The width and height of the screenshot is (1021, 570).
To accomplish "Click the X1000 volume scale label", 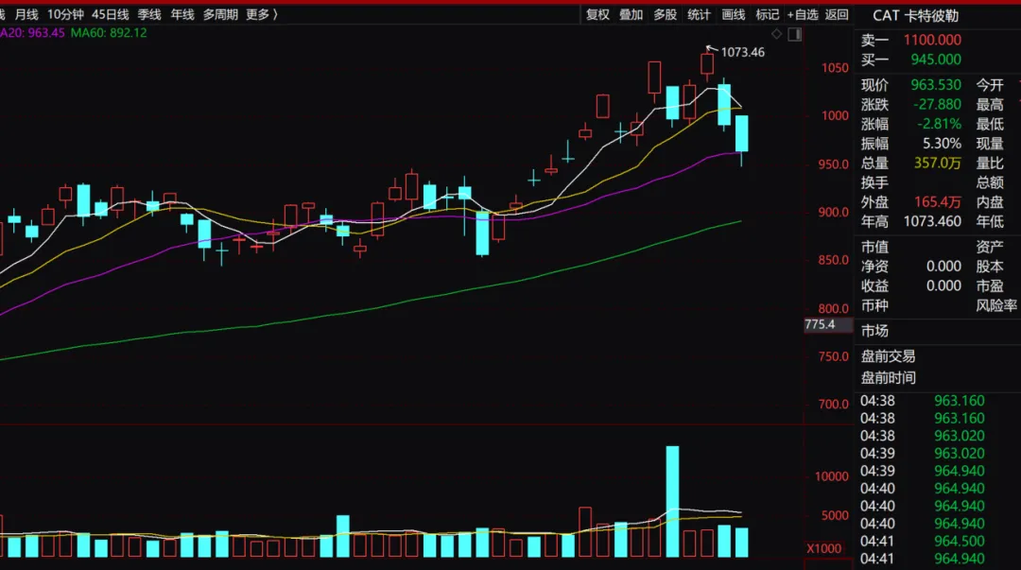I will coord(824,548).
